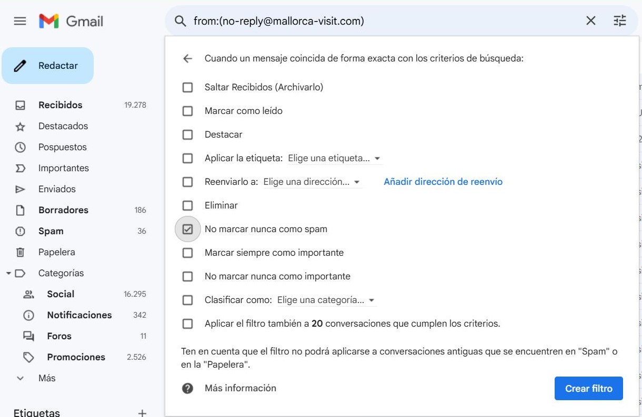Open Spam folder in sidebar
This screenshot has height=417, width=642.
(x=51, y=231)
